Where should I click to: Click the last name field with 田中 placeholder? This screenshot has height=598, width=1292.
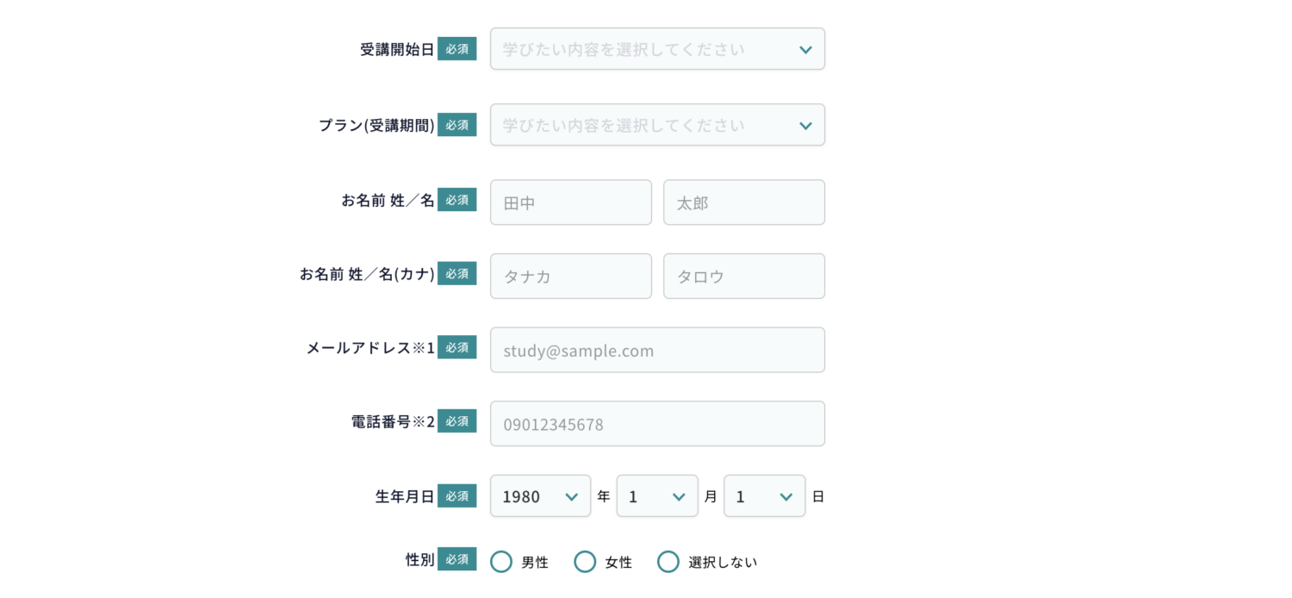570,202
